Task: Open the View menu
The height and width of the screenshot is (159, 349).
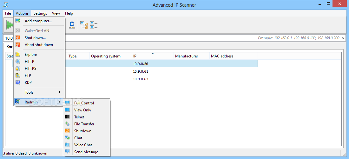Action: (56, 13)
